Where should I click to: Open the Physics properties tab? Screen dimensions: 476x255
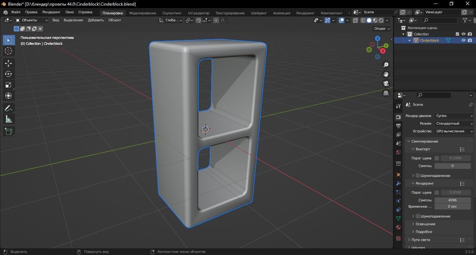[398, 201]
